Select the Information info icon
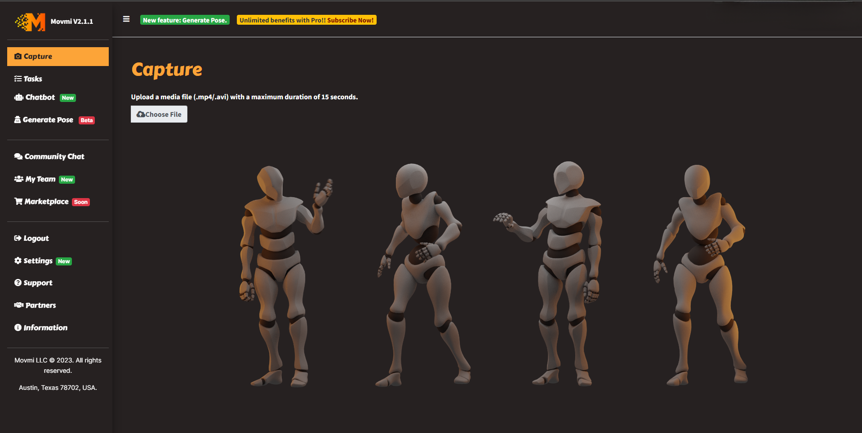Screen dimensions: 862x433 click(x=18, y=327)
